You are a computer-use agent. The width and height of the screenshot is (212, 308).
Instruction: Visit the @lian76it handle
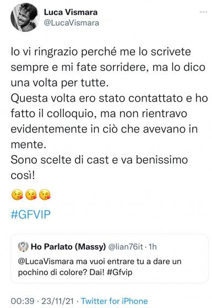(x=126, y=247)
